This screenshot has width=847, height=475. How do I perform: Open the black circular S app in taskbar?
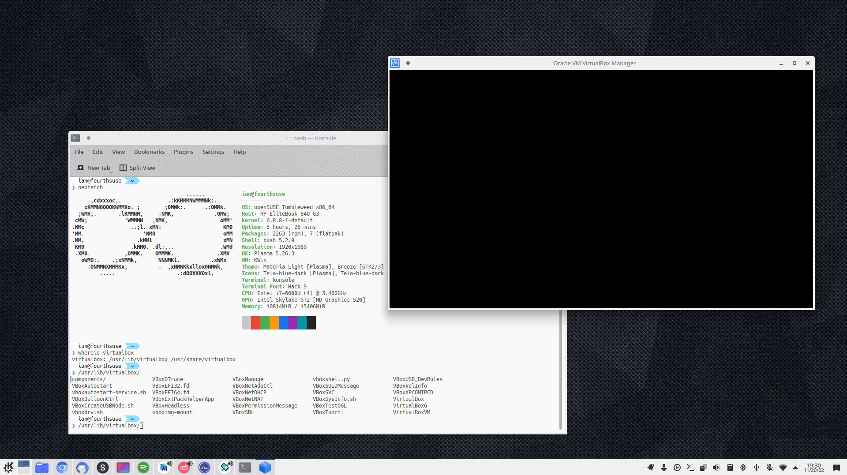pos(103,468)
